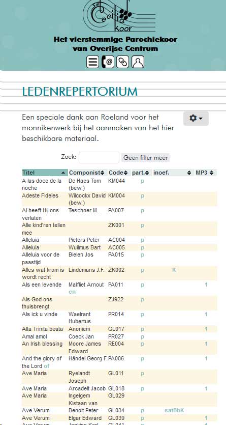226x425 pixels.
Task: Click the Geen filter meer button
Action: click(145, 157)
